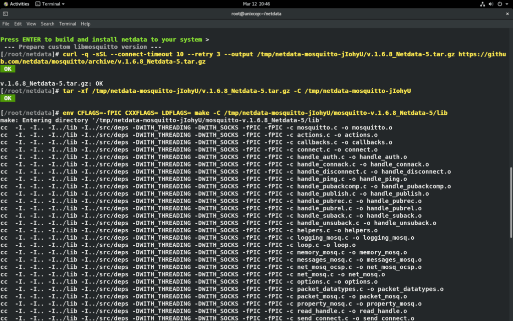Screen dimensions: 513x321
Task: Click the Mar 12 20:46 clock
Action: (256, 4)
